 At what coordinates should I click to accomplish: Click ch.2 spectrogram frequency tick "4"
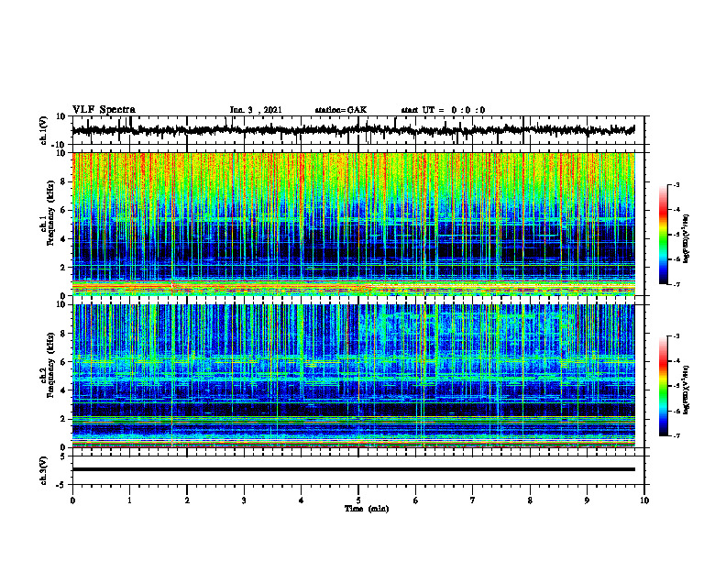[x=63, y=390]
